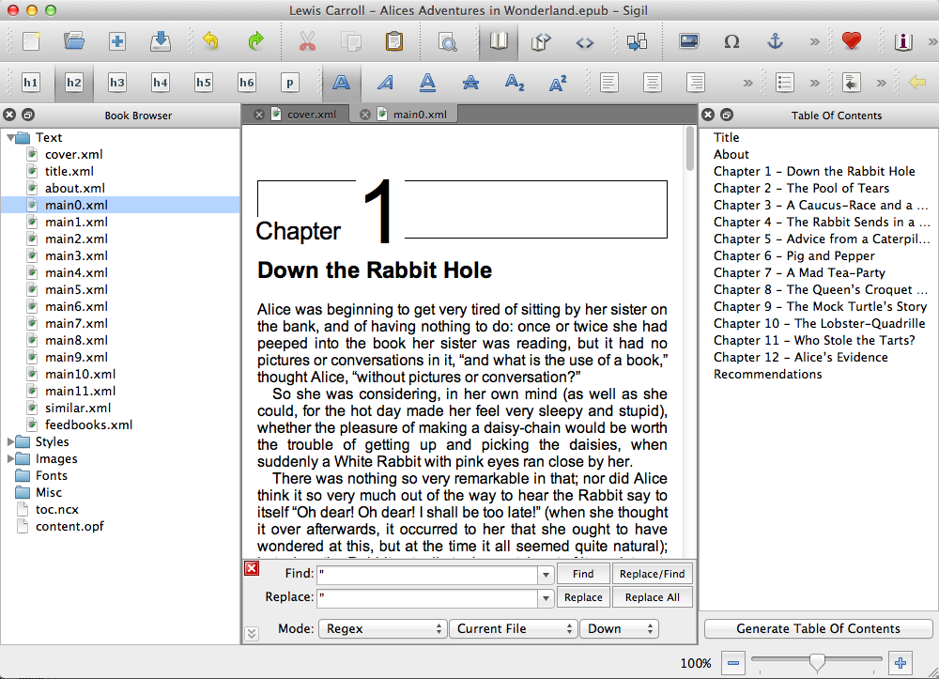This screenshot has width=939, height=679.
Task: Toggle italic formatting
Action: (385, 83)
